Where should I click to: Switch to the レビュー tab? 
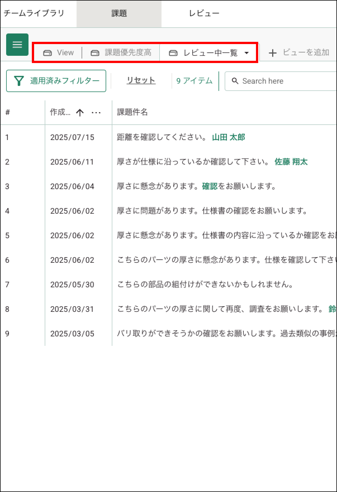click(x=204, y=13)
